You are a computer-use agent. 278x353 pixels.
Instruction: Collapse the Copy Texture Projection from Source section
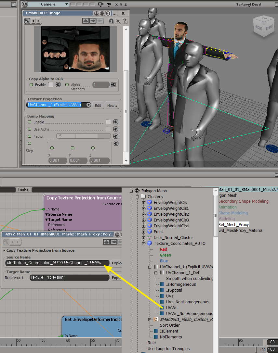point(4,250)
